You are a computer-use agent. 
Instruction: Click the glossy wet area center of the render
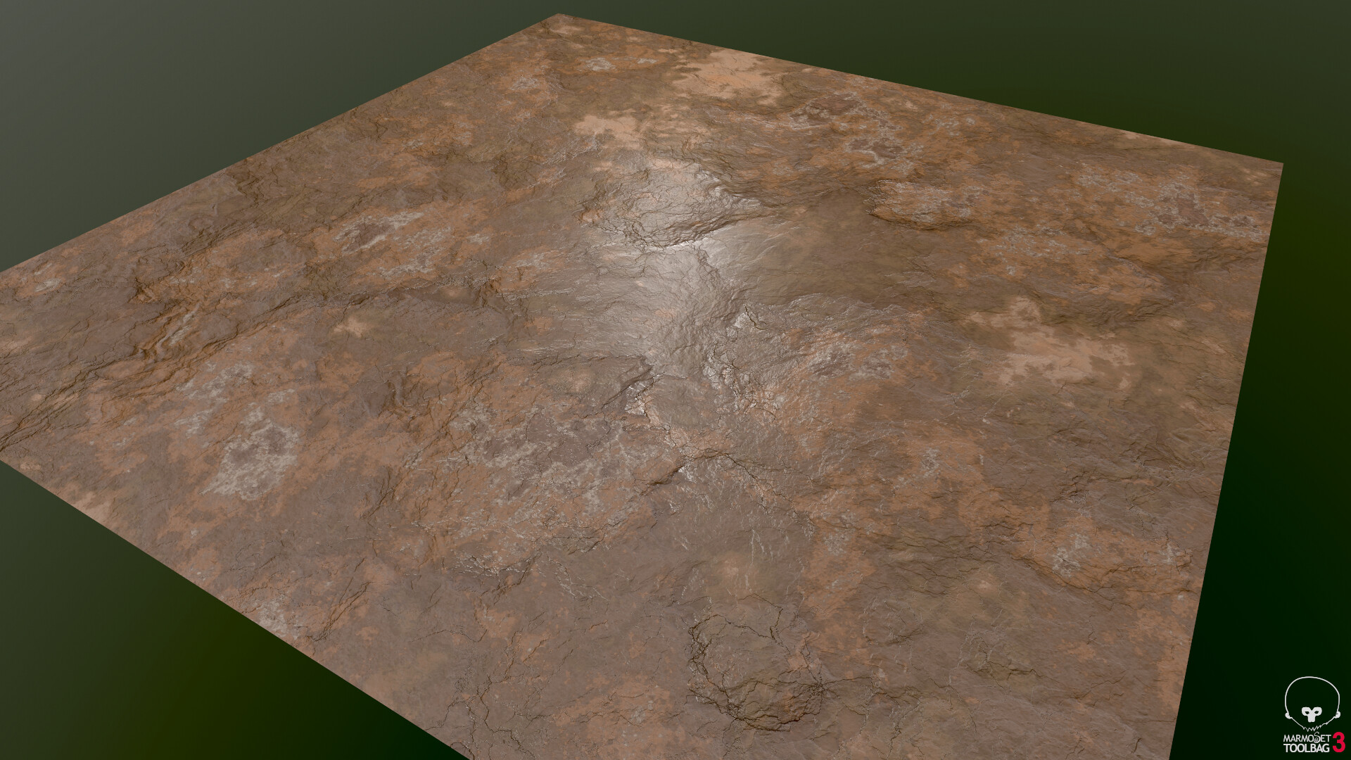click(x=690, y=296)
